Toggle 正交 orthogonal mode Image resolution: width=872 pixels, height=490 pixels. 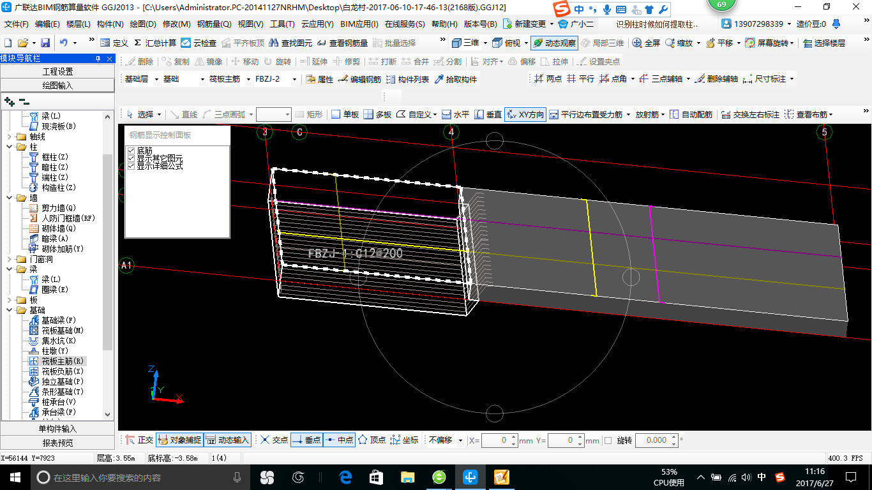click(x=139, y=440)
